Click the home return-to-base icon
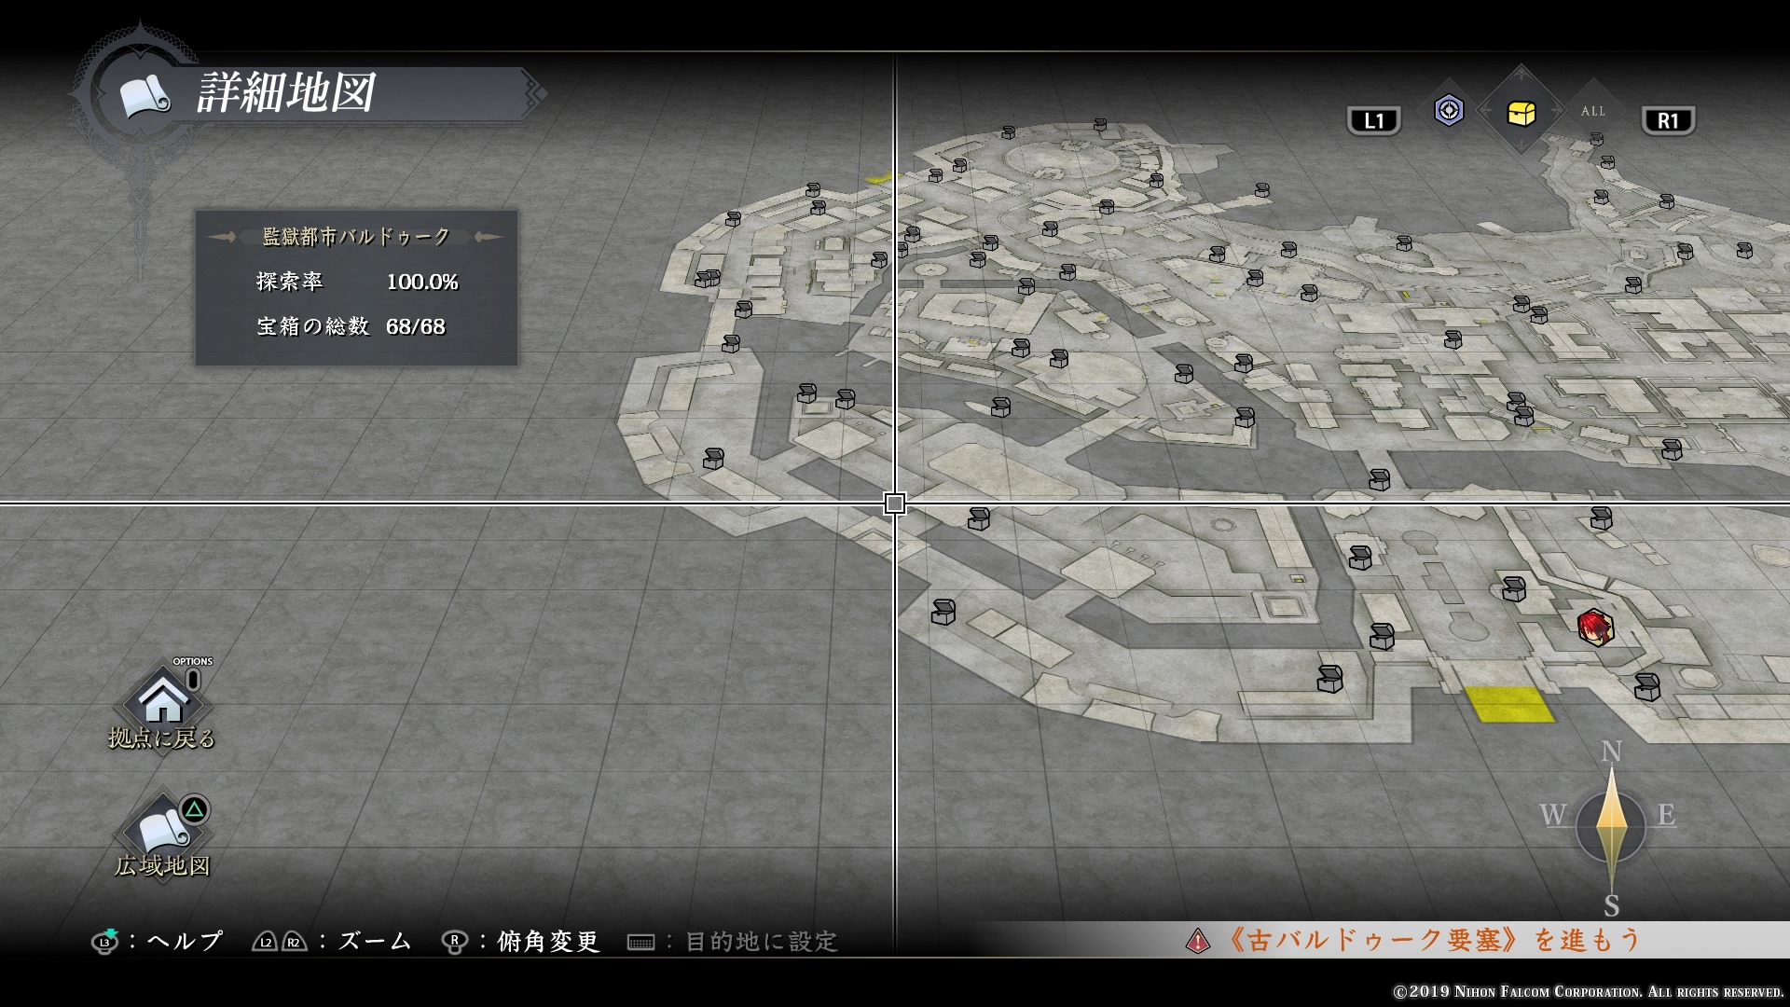The width and height of the screenshot is (1790, 1007). point(164,700)
